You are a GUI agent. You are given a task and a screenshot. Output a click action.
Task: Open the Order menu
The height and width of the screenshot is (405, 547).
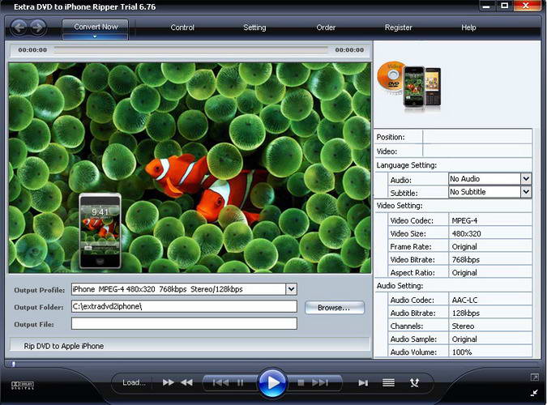coord(326,28)
